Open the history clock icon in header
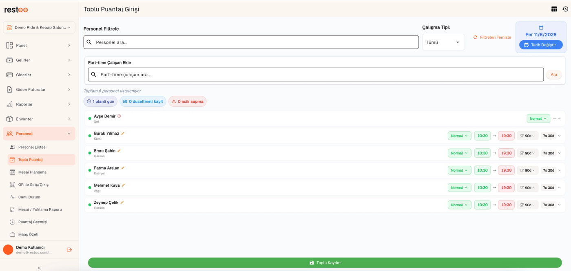571x271 pixels. pos(565,9)
